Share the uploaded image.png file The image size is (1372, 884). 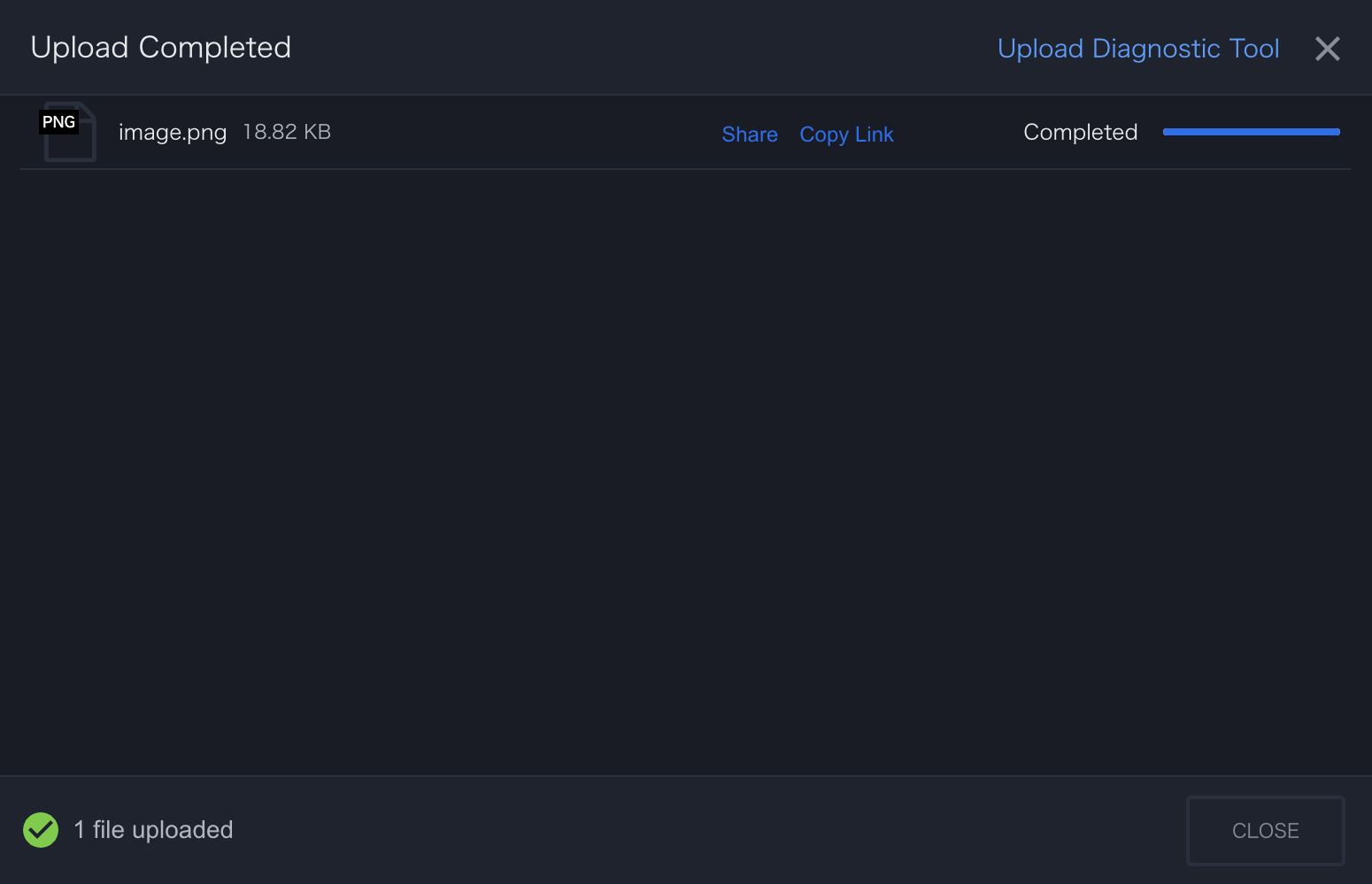point(749,134)
